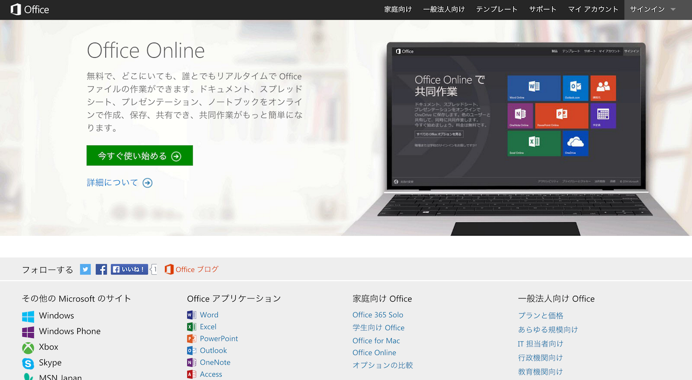Click the Outlook app icon in footer
This screenshot has width=692, height=380.
(x=191, y=350)
